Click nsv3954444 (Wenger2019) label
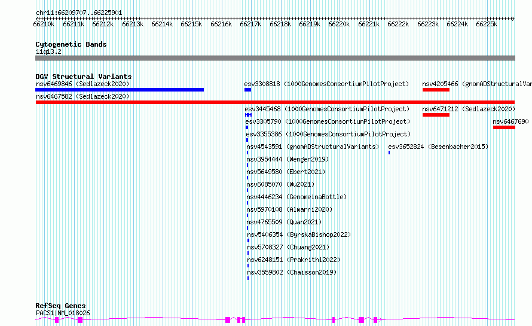This screenshot has height=326, width=532. 288,159
